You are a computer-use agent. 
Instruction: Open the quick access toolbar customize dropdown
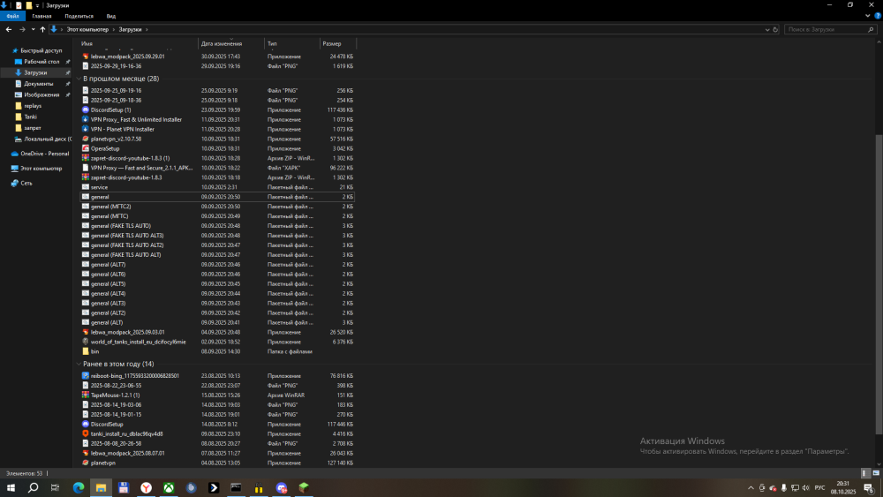click(x=38, y=5)
